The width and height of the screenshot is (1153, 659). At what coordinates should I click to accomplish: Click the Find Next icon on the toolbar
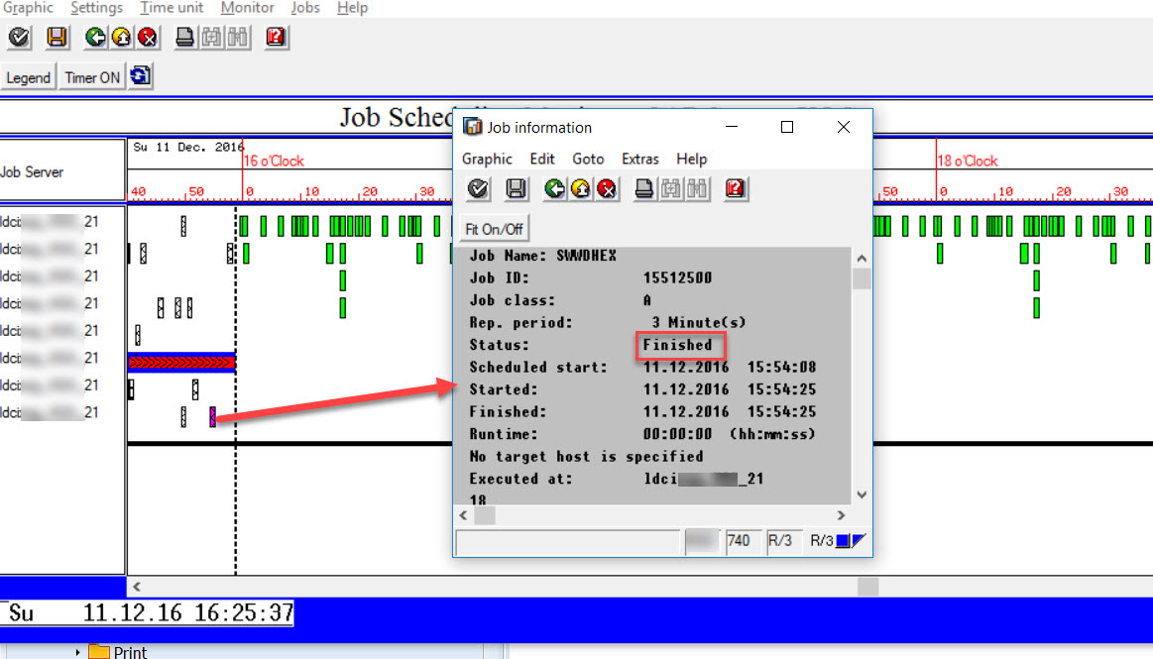238,37
